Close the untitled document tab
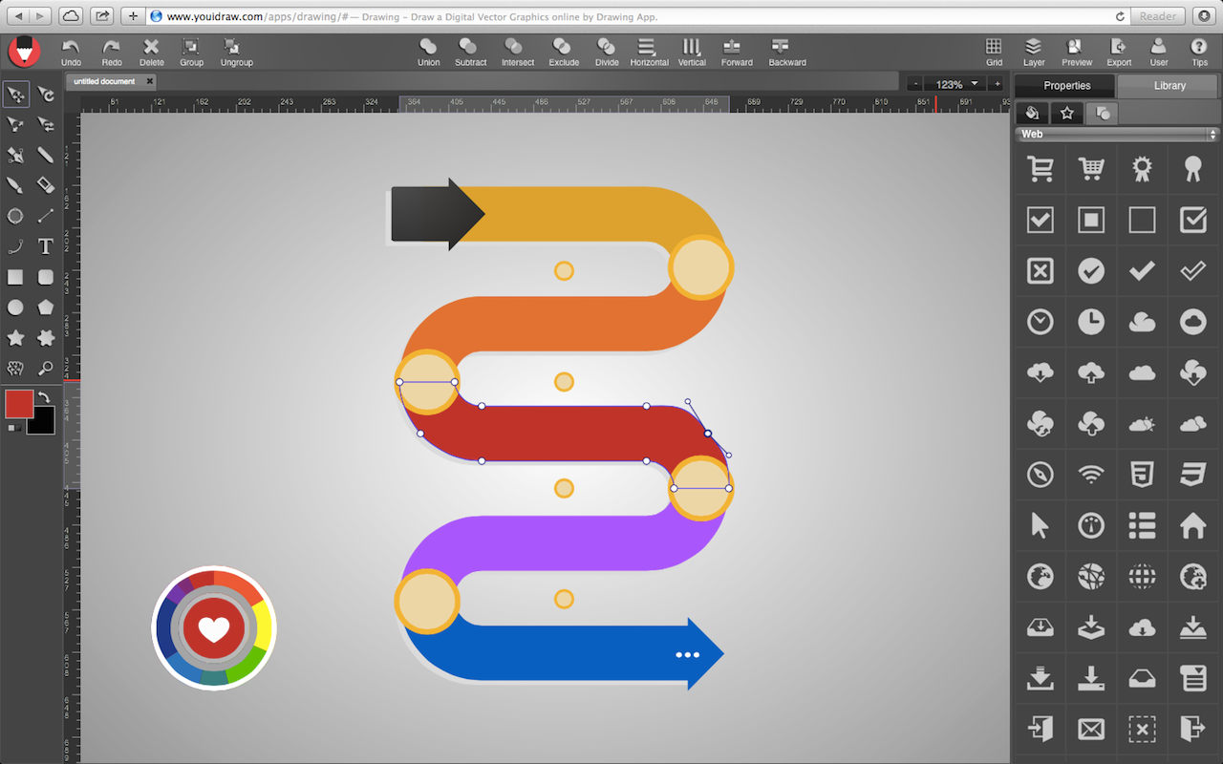 tap(149, 81)
